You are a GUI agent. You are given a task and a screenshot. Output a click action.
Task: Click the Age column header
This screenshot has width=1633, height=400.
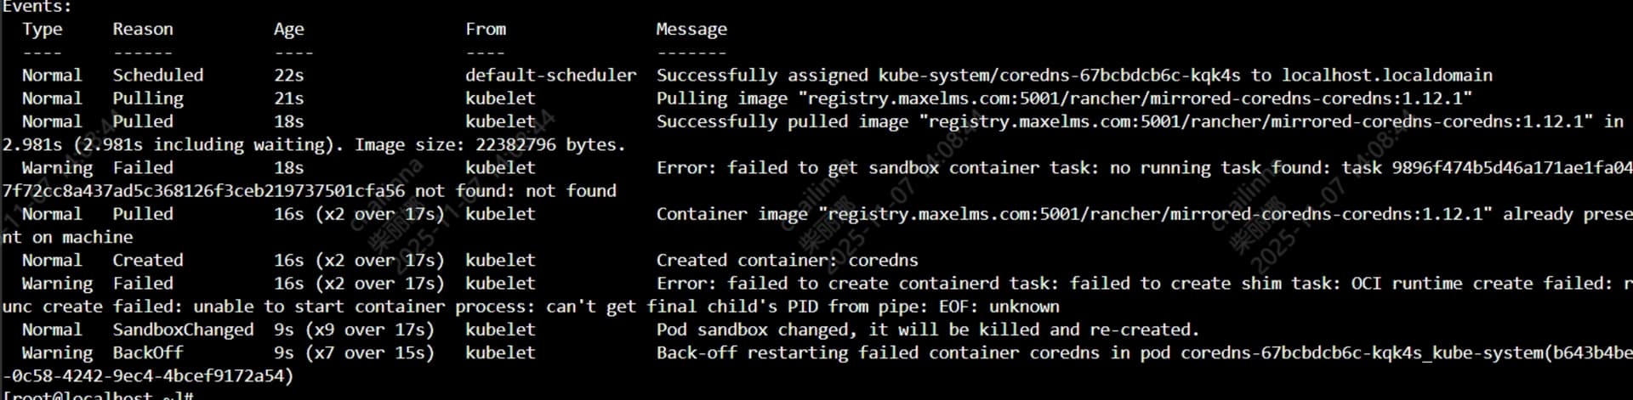coord(288,30)
